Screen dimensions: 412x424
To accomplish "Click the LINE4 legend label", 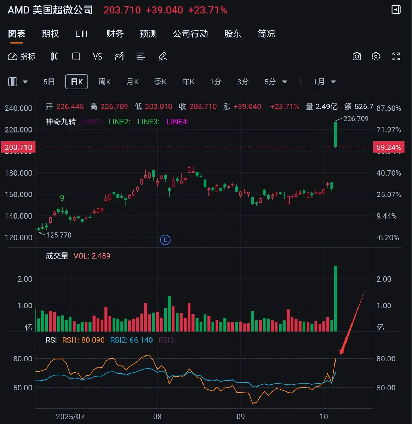I will [x=178, y=122].
